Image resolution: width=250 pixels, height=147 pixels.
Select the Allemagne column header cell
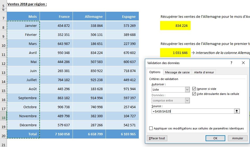89,16
